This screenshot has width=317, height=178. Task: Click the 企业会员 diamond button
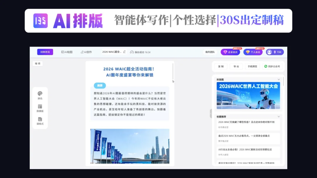click(230, 52)
